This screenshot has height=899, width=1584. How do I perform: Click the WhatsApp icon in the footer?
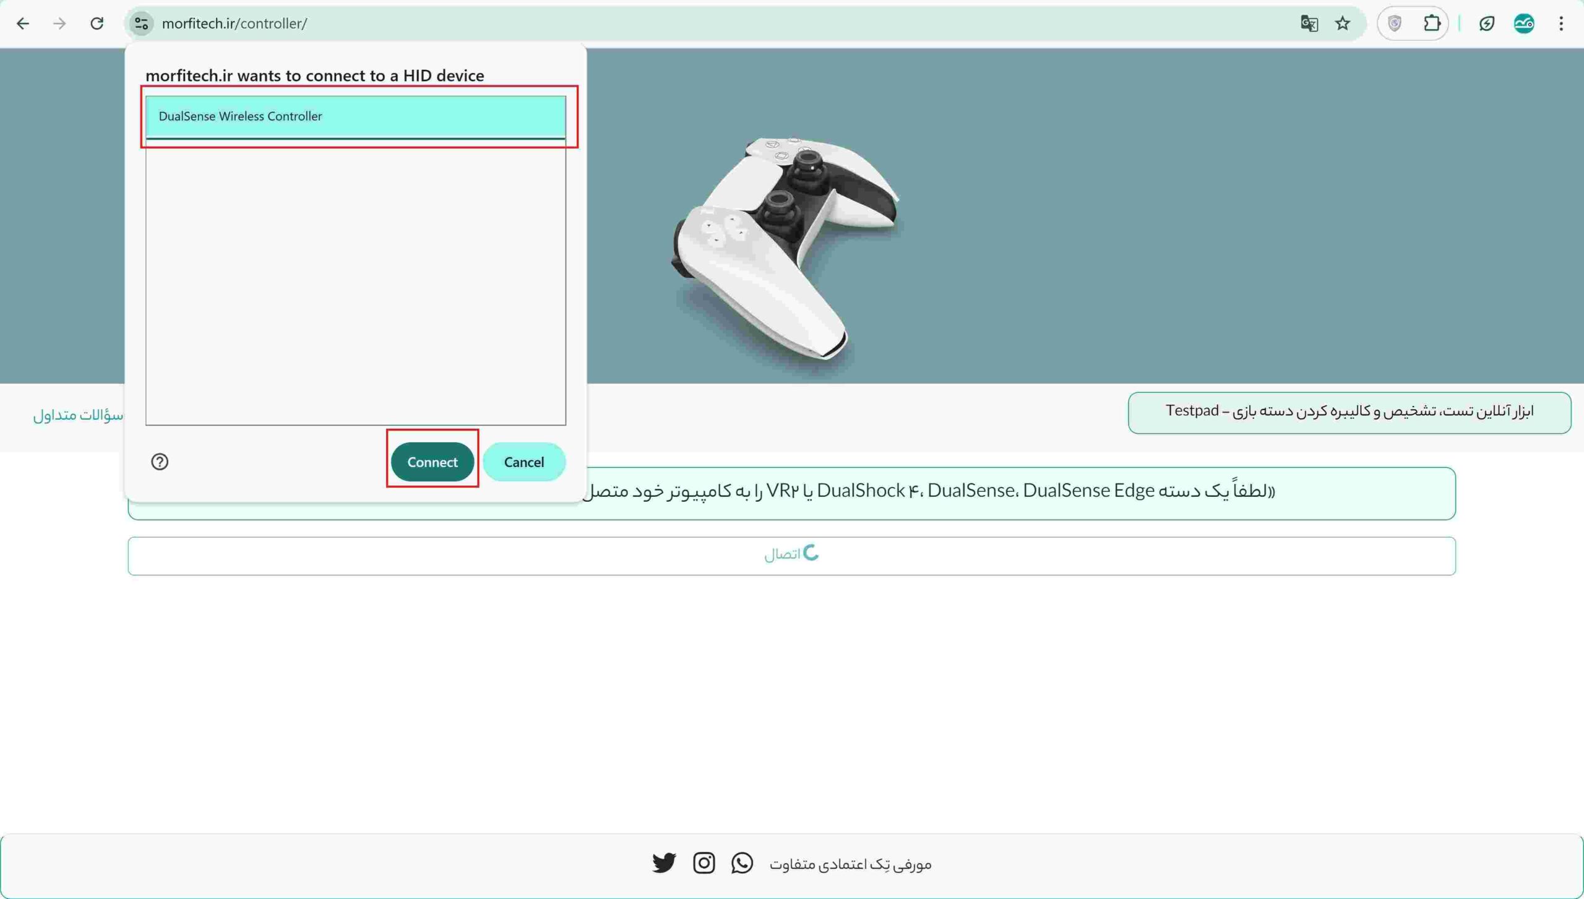click(x=742, y=862)
